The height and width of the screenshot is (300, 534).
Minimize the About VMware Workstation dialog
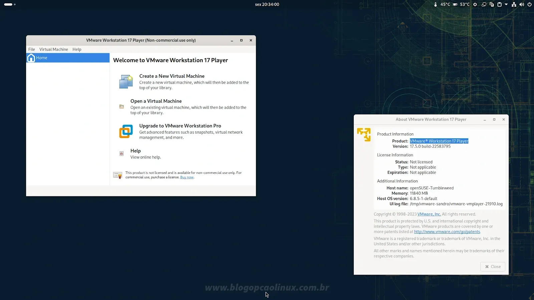pos(485,119)
